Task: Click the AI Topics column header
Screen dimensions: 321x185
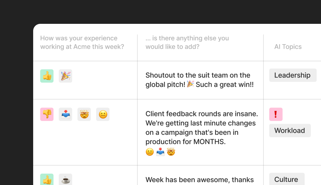Action: coord(288,47)
